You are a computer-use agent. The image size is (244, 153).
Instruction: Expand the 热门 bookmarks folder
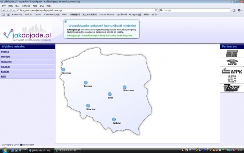(154, 15)
